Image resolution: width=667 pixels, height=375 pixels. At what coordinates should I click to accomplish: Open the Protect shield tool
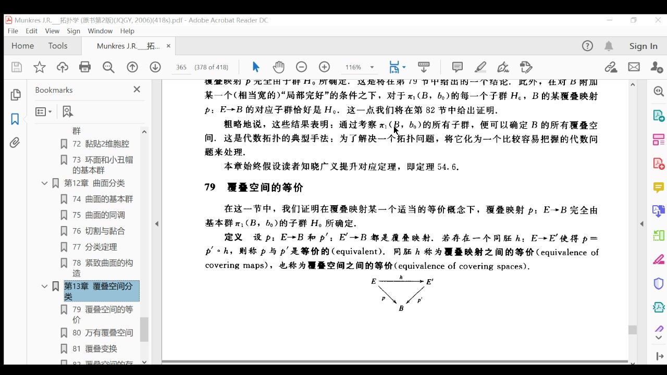(659, 283)
